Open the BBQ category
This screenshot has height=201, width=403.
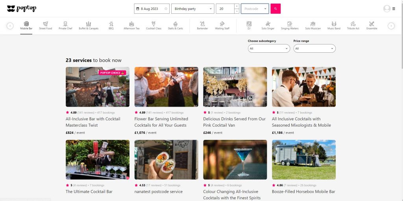click(111, 24)
